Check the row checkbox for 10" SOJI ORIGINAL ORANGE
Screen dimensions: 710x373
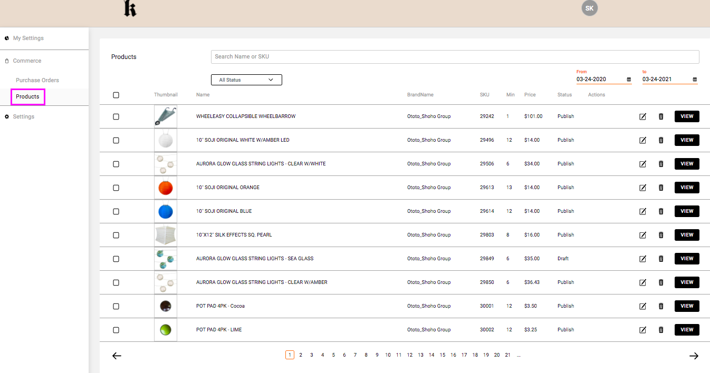click(x=116, y=188)
